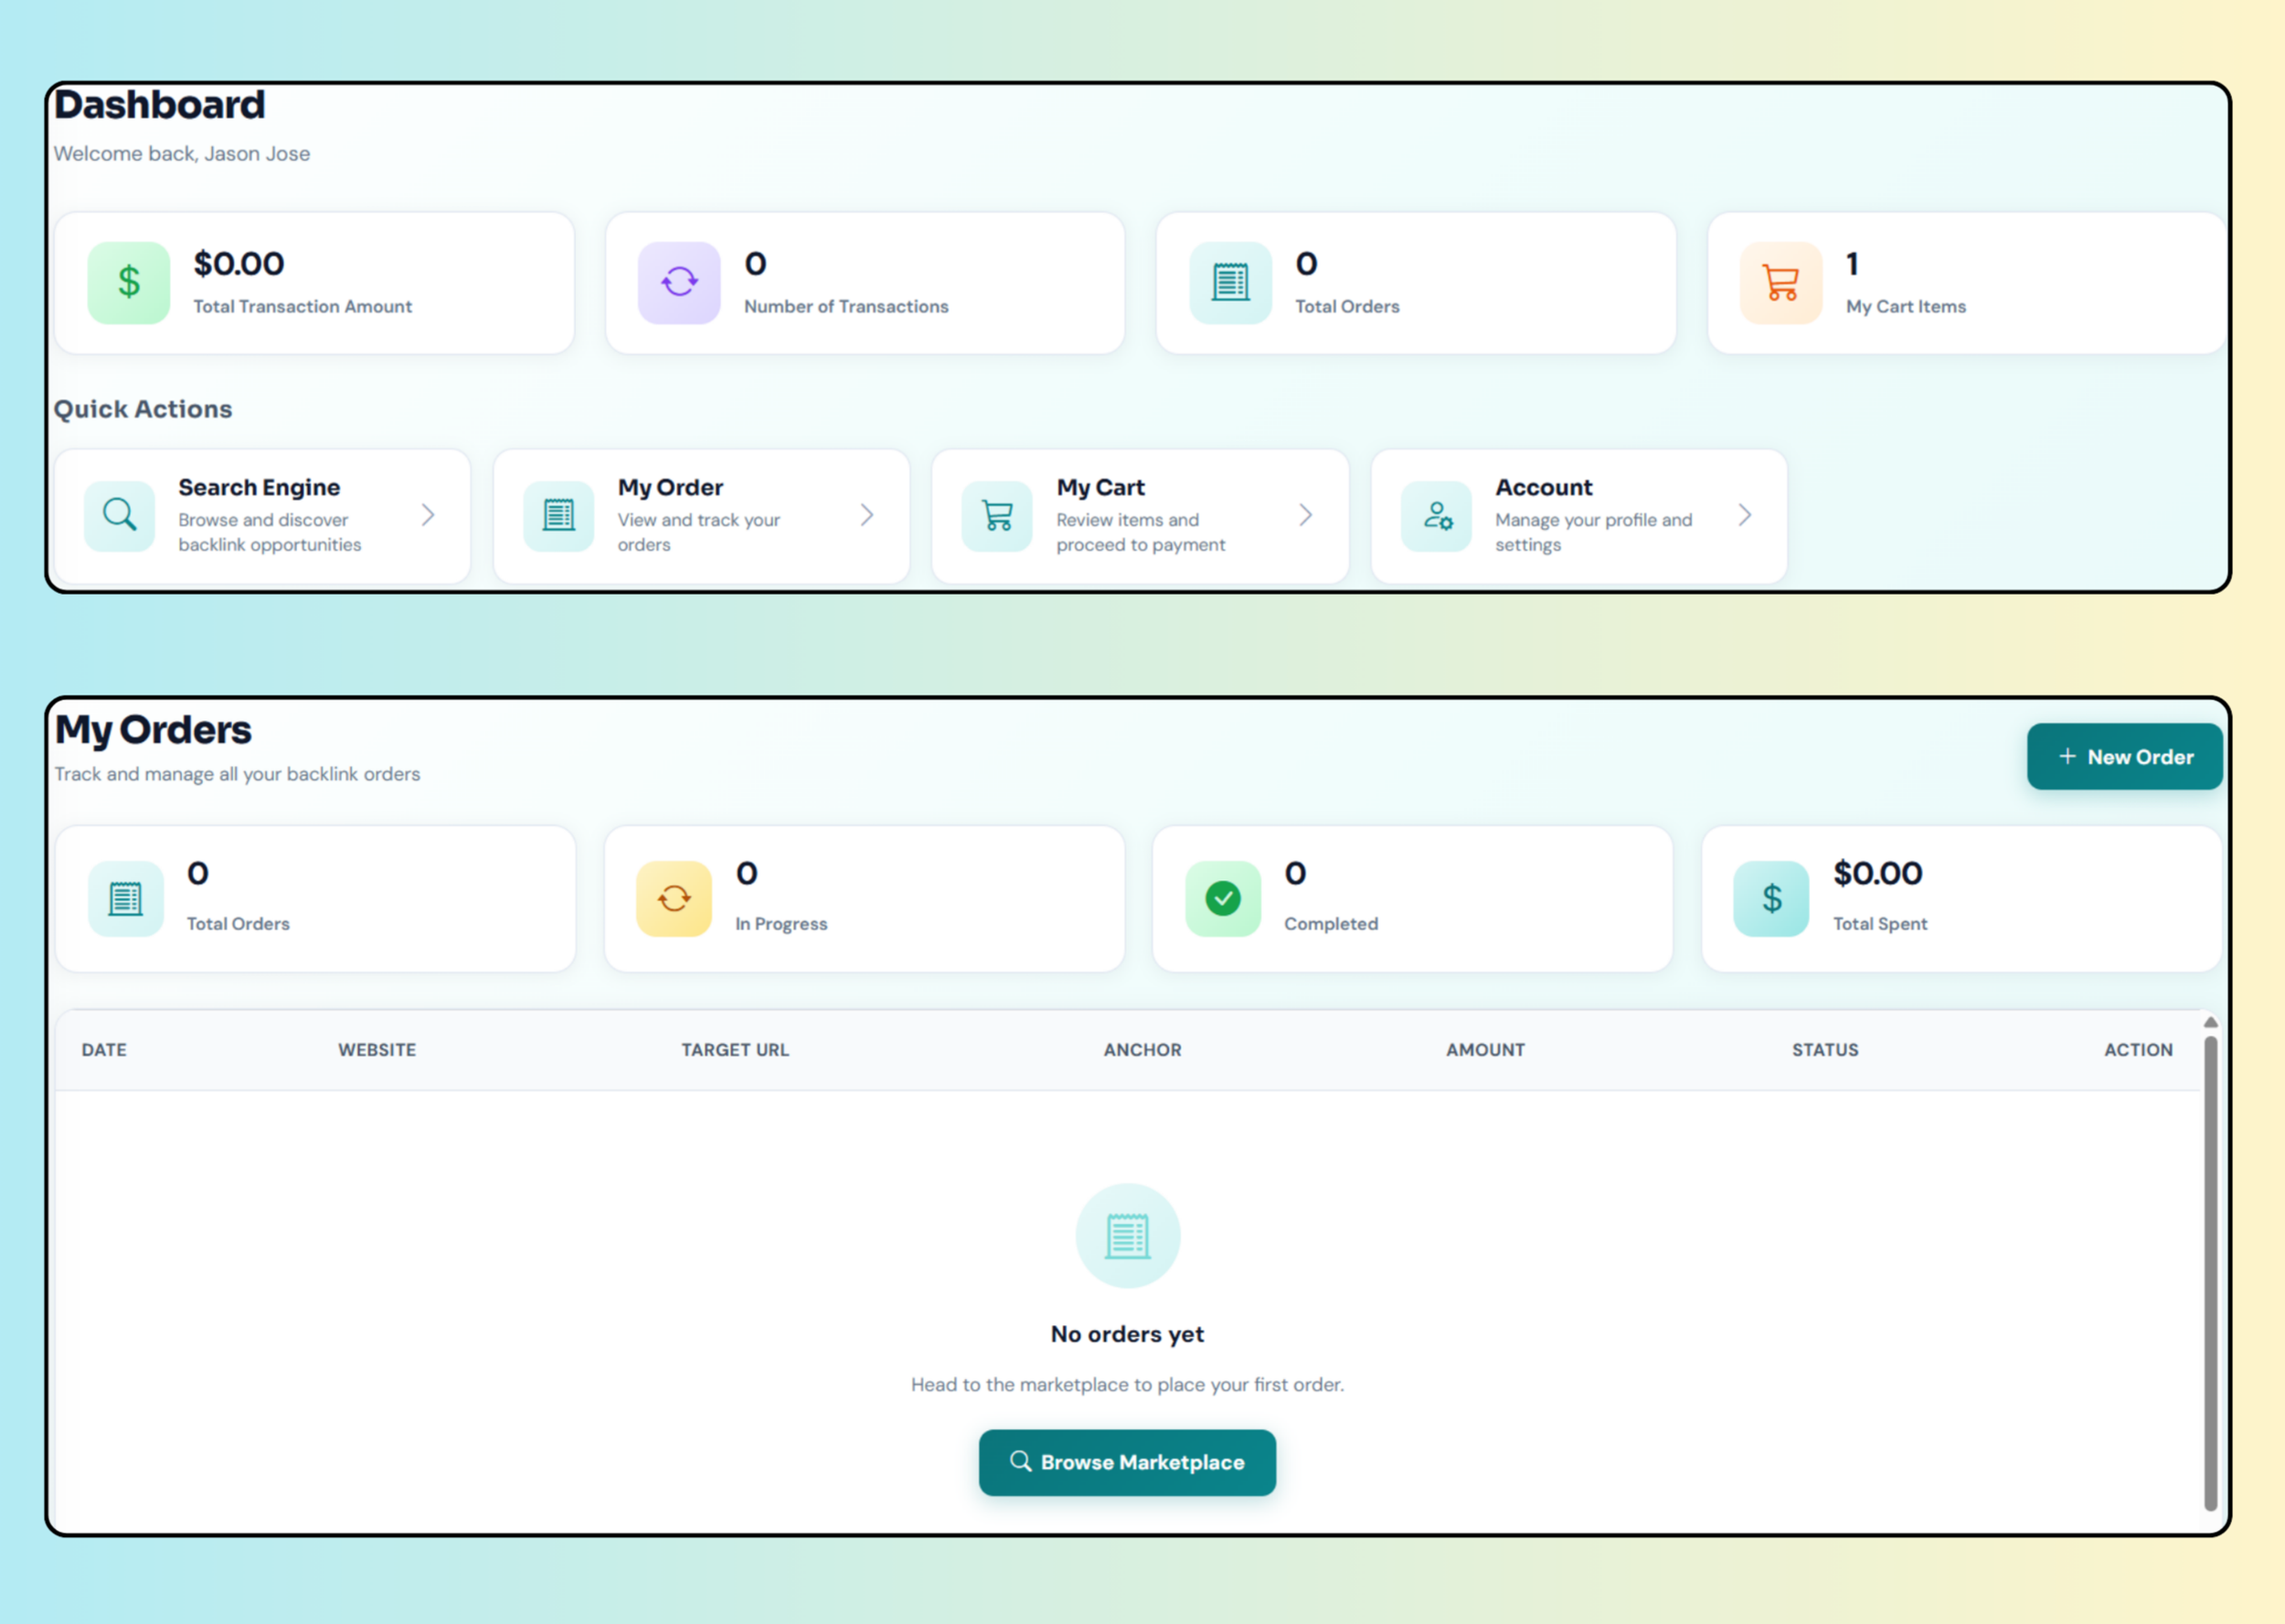The image size is (2285, 1624).
Task: Click the Browse Marketplace button
Action: [x=1127, y=1462]
